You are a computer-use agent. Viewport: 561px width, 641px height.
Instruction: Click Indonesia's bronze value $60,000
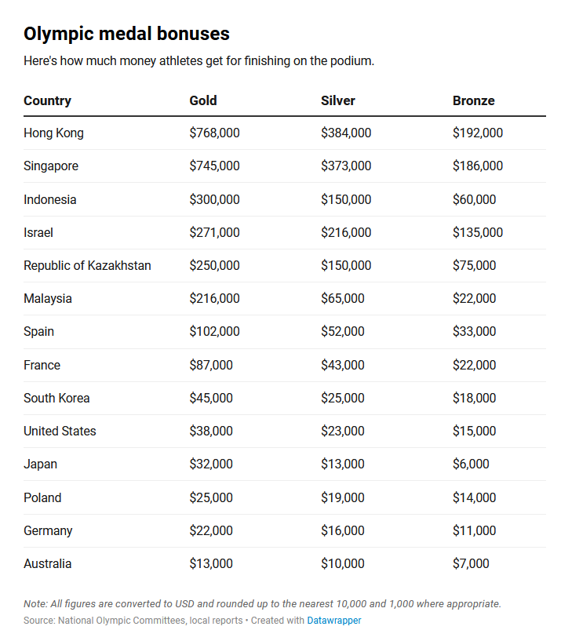pos(474,199)
